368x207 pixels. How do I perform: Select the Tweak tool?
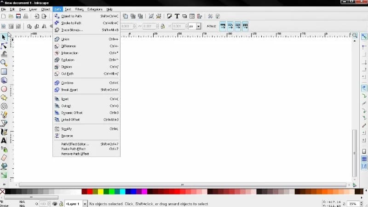[4, 54]
